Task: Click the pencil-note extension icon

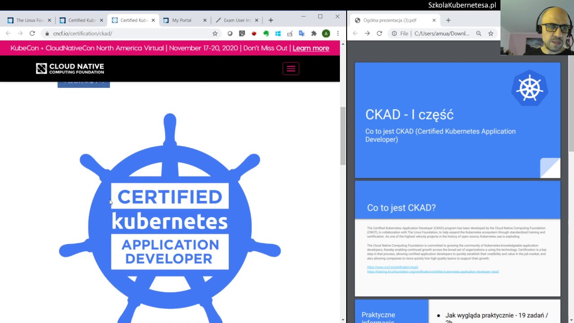Action: point(290,33)
